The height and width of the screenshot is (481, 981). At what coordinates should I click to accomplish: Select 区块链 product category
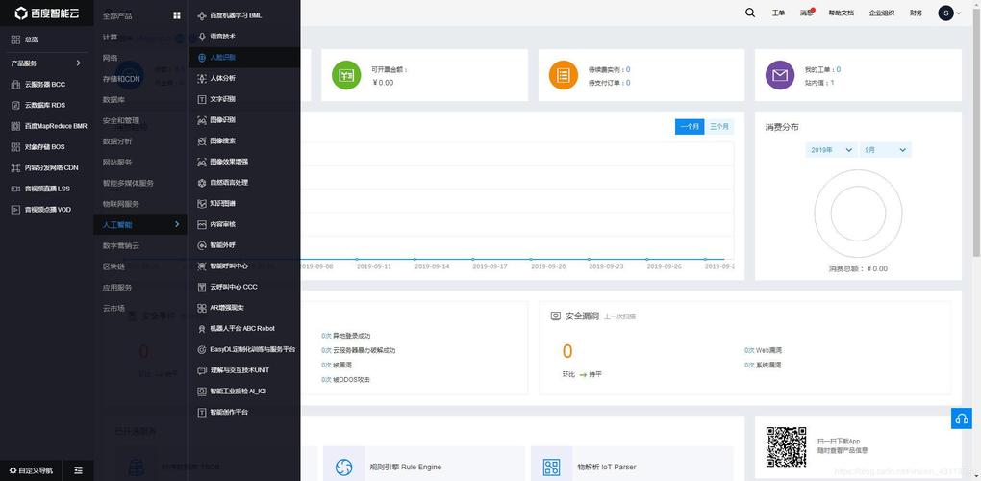click(113, 266)
